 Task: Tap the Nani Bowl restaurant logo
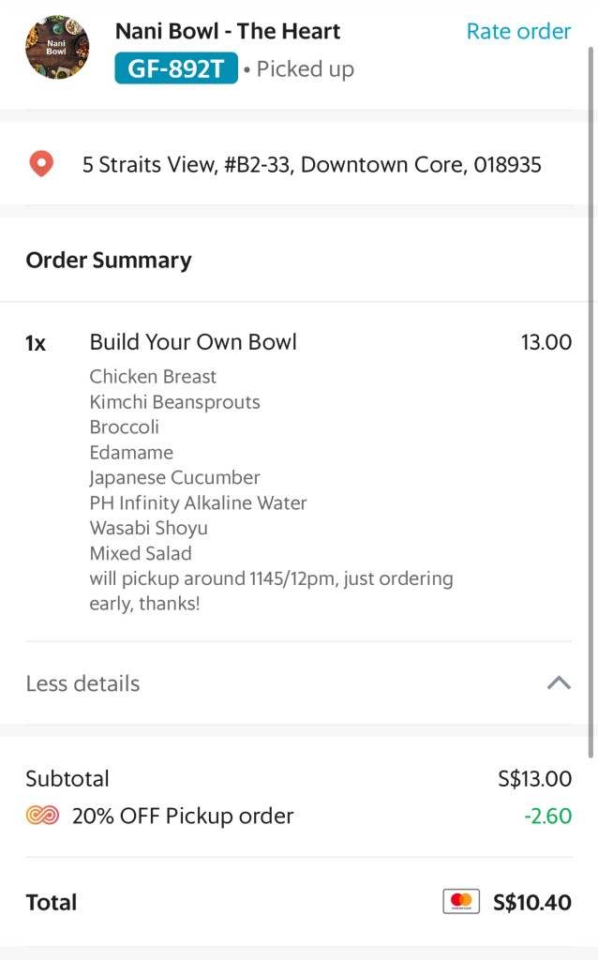(x=57, y=48)
